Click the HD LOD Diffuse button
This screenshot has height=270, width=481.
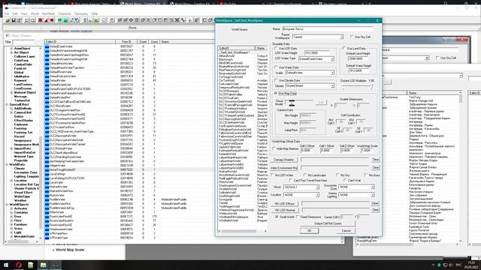[x=285, y=203]
